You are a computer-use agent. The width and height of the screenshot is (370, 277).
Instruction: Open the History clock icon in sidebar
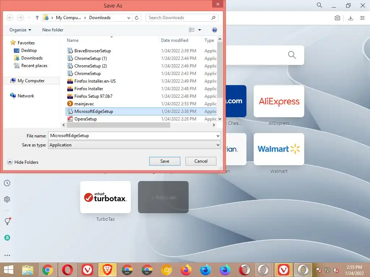(x=7, y=183)
